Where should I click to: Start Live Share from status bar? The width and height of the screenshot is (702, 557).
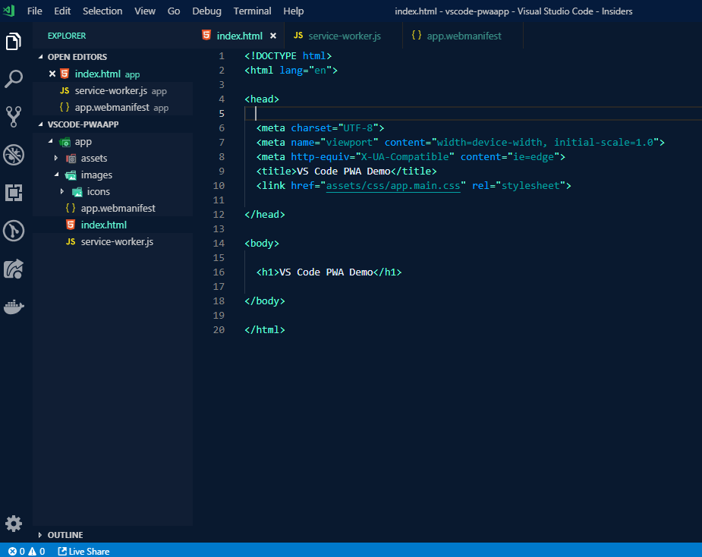(83, 551)
